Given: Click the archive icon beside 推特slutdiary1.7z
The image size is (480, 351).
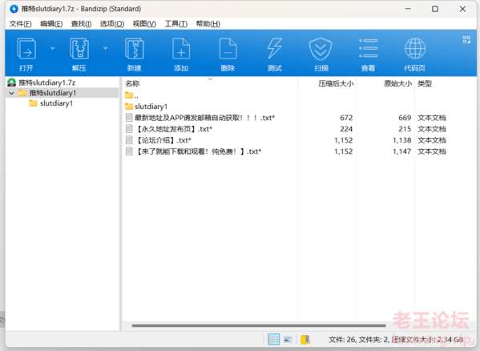Looking at the screenshot, I should click(x=12, y=83).
